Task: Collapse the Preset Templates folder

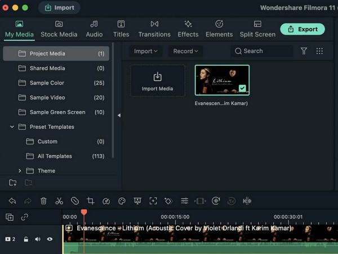Action: 12,127
